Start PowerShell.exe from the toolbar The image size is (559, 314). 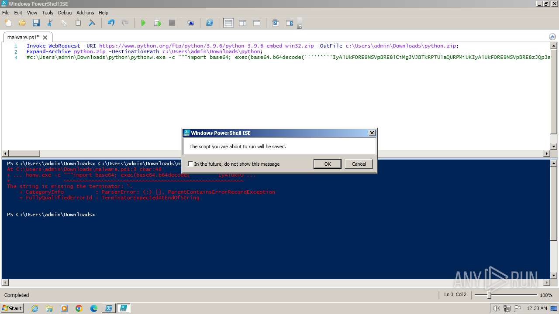[x=210, y=23]
